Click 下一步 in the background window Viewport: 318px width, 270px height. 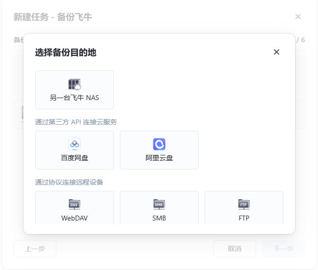[283, 249]
